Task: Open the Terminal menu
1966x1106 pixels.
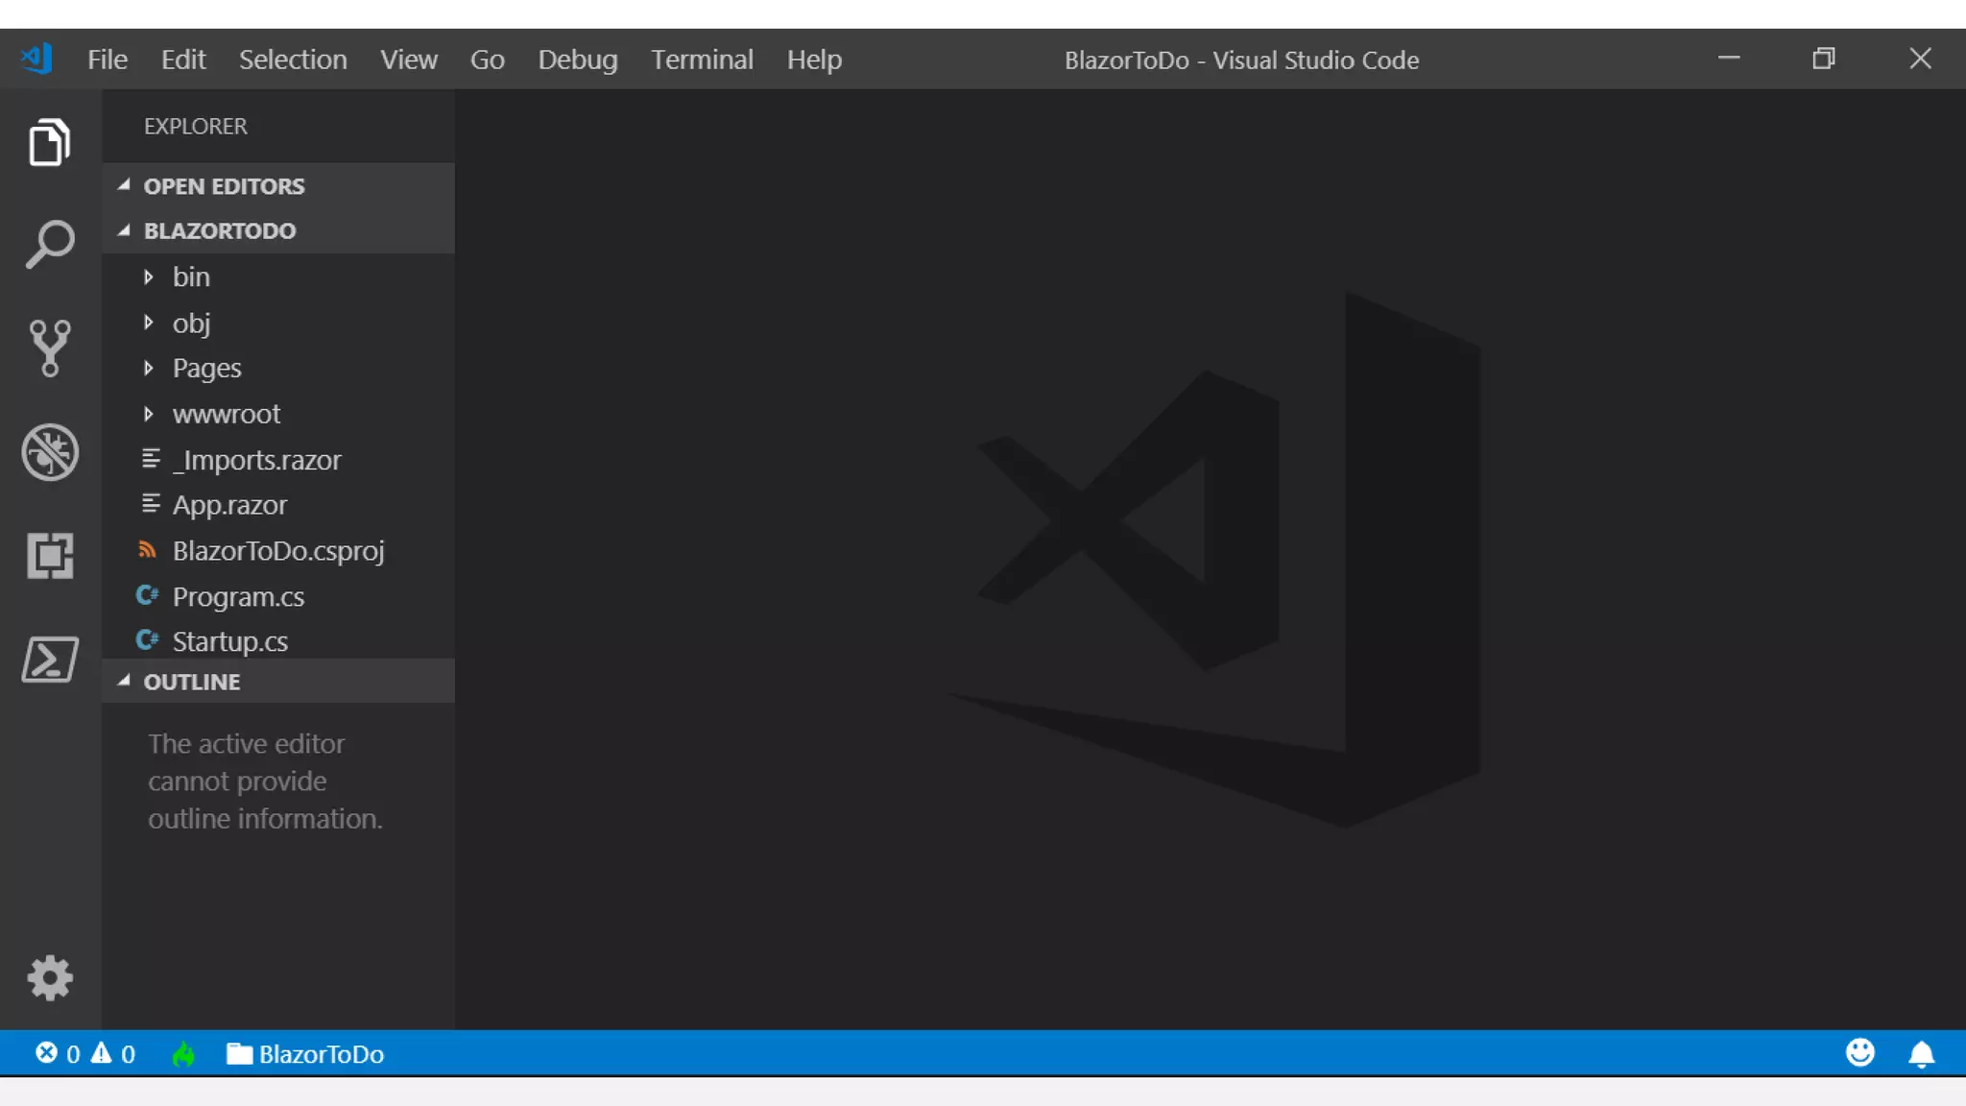Action: [702, 60]
